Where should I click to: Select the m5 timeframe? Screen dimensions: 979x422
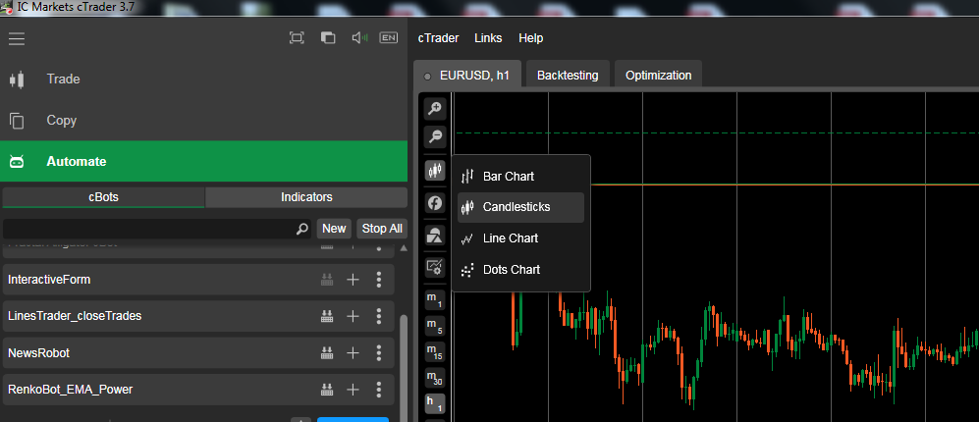click(435, 327)
